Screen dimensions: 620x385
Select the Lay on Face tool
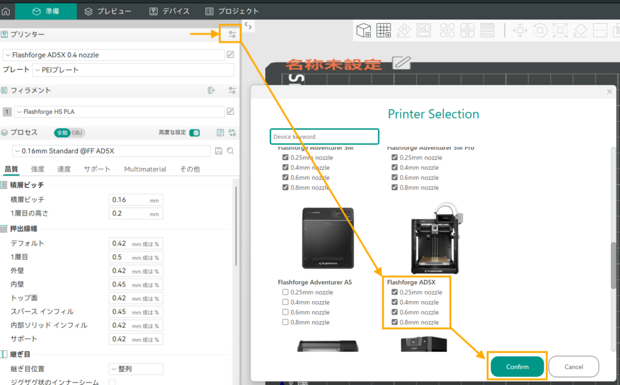pyautogui.click(x=580, y=30)
